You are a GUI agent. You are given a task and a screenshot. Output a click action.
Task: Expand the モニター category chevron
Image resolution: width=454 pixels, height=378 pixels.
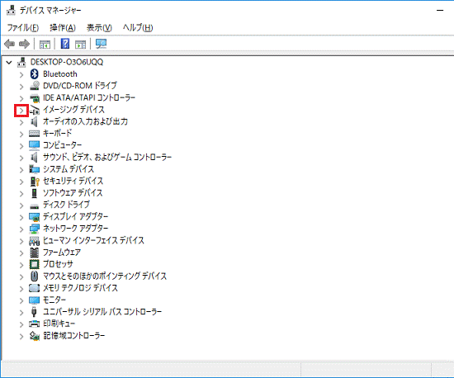[21, 300]
